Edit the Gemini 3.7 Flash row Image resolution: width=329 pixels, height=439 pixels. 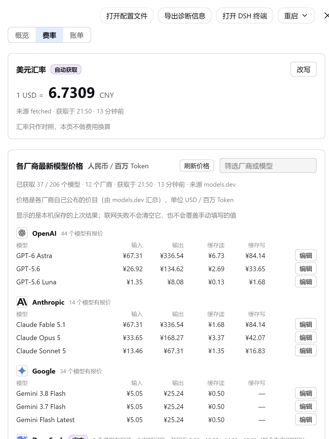pyautogui.click(x=306, y=406)
